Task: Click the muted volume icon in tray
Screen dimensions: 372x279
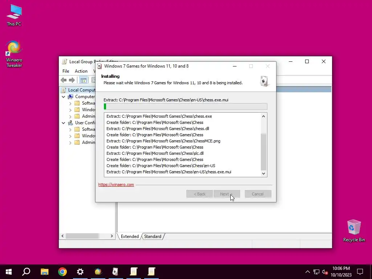Action: point(325,272)
